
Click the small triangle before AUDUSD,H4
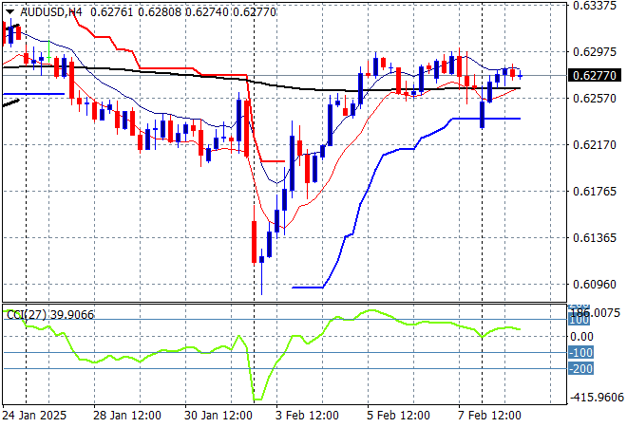click(9, 12)
